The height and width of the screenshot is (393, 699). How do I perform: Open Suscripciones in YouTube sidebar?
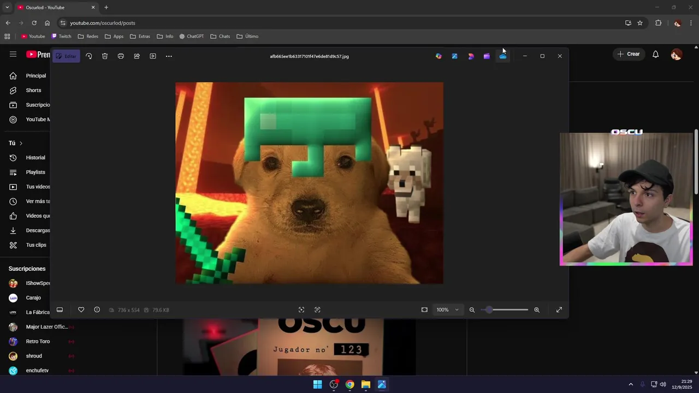pos(28,105)
